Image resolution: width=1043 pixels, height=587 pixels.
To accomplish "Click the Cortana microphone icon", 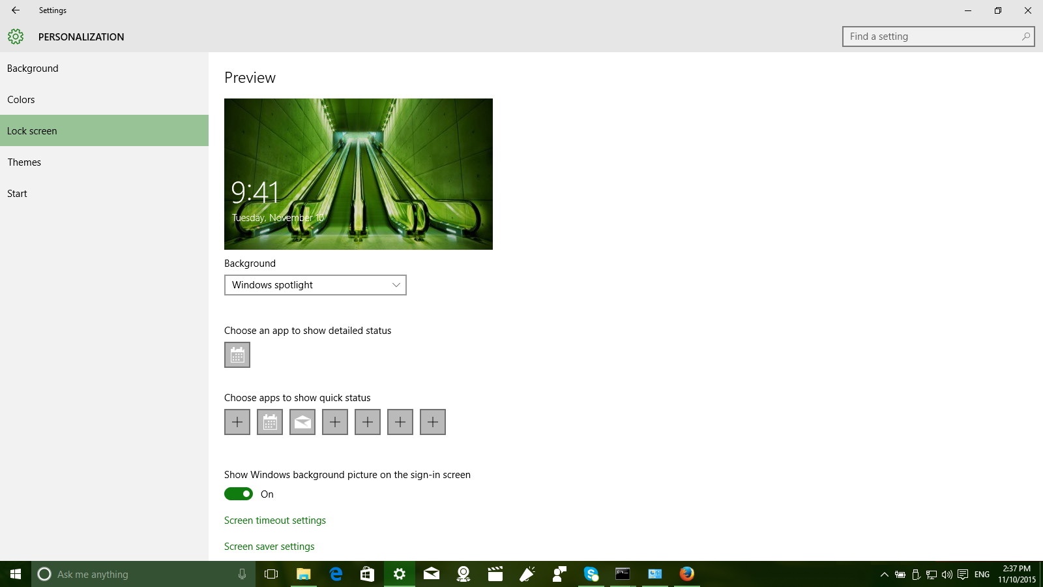I will [242, 574].
